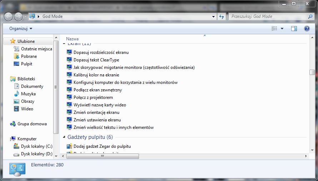Viewport: 318px width, 181px height.
Task: Open Jak skorygować migotanie monitora item
Action: 134,67
